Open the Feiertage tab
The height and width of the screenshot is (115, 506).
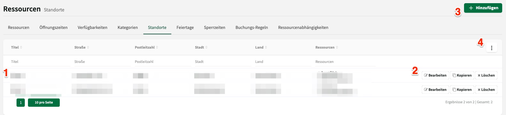coord(185,28)
